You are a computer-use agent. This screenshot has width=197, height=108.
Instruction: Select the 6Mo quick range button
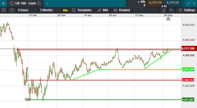(x=65, y=10)
